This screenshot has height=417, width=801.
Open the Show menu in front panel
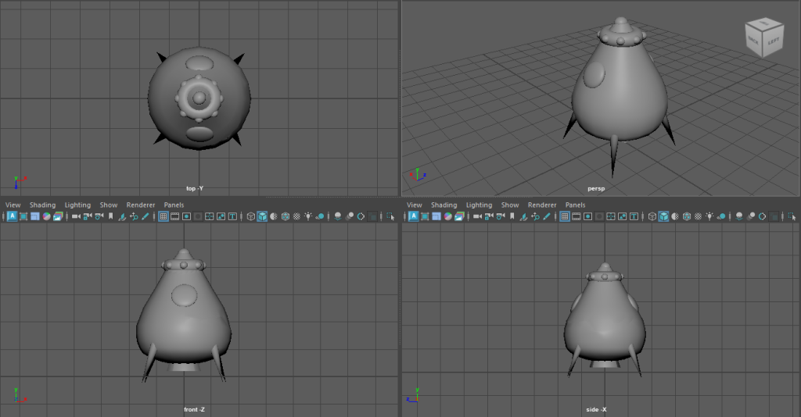[x=109, y=205]
